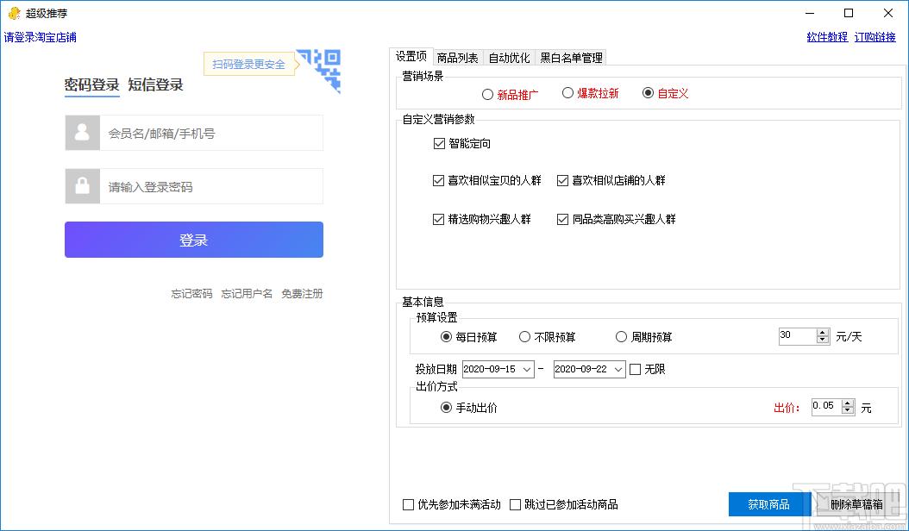Click the user avatar icon beside username field
Image resolution: width=909 pixels, height=531 pixels.
82,133
